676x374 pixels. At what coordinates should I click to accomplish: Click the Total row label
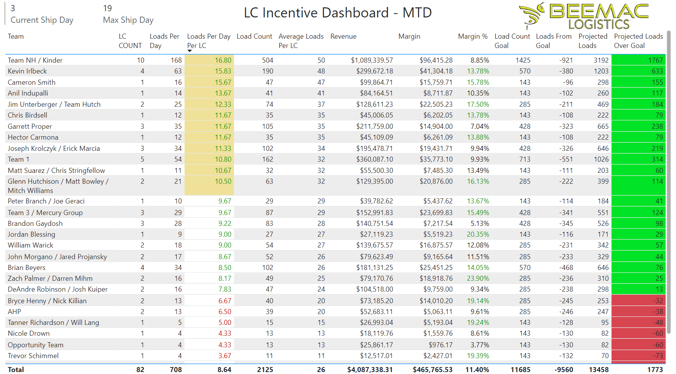pos(16,370)
